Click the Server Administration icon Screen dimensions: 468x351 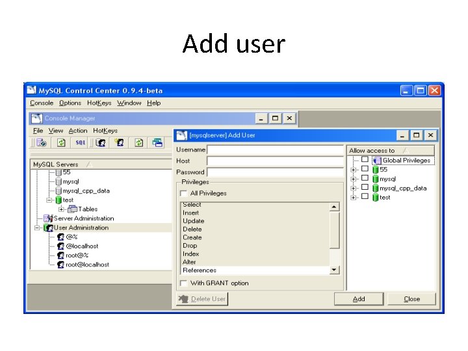(48, 218)
